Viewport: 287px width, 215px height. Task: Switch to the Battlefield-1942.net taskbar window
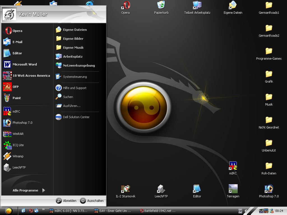click(x=158, y=211)
